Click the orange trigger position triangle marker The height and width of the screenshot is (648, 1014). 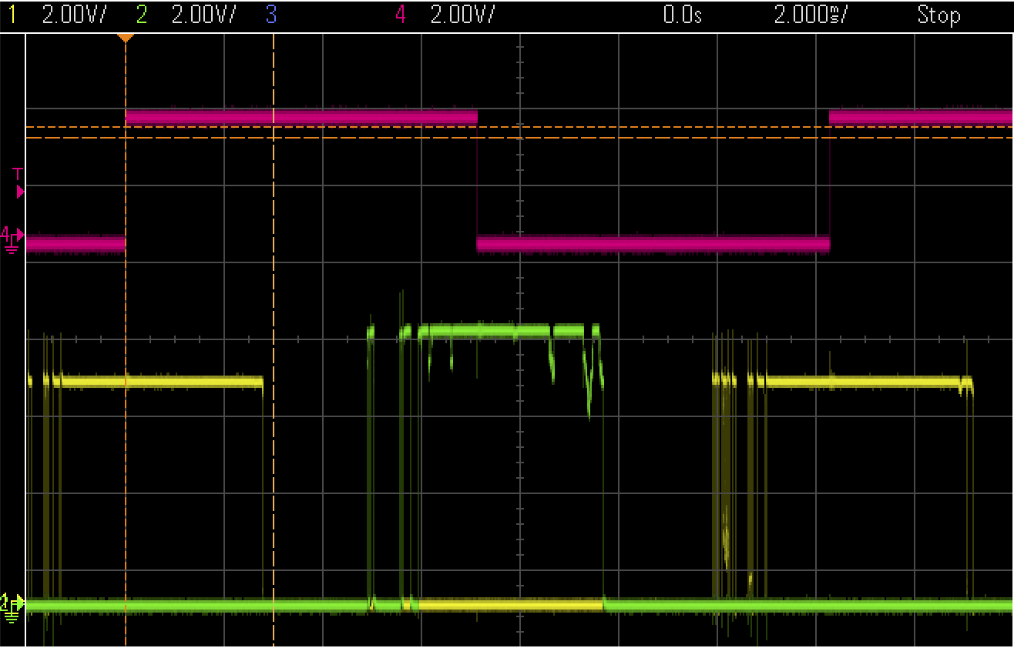click(125, 38)
